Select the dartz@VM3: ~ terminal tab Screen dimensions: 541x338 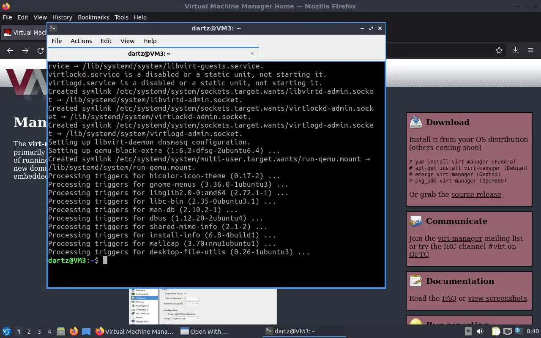coord(153,54)
